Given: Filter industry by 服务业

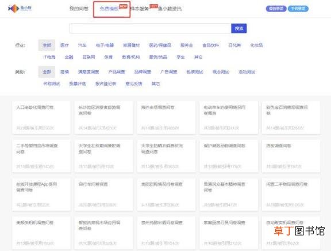Looking at the screenshot, I should 187,45.
